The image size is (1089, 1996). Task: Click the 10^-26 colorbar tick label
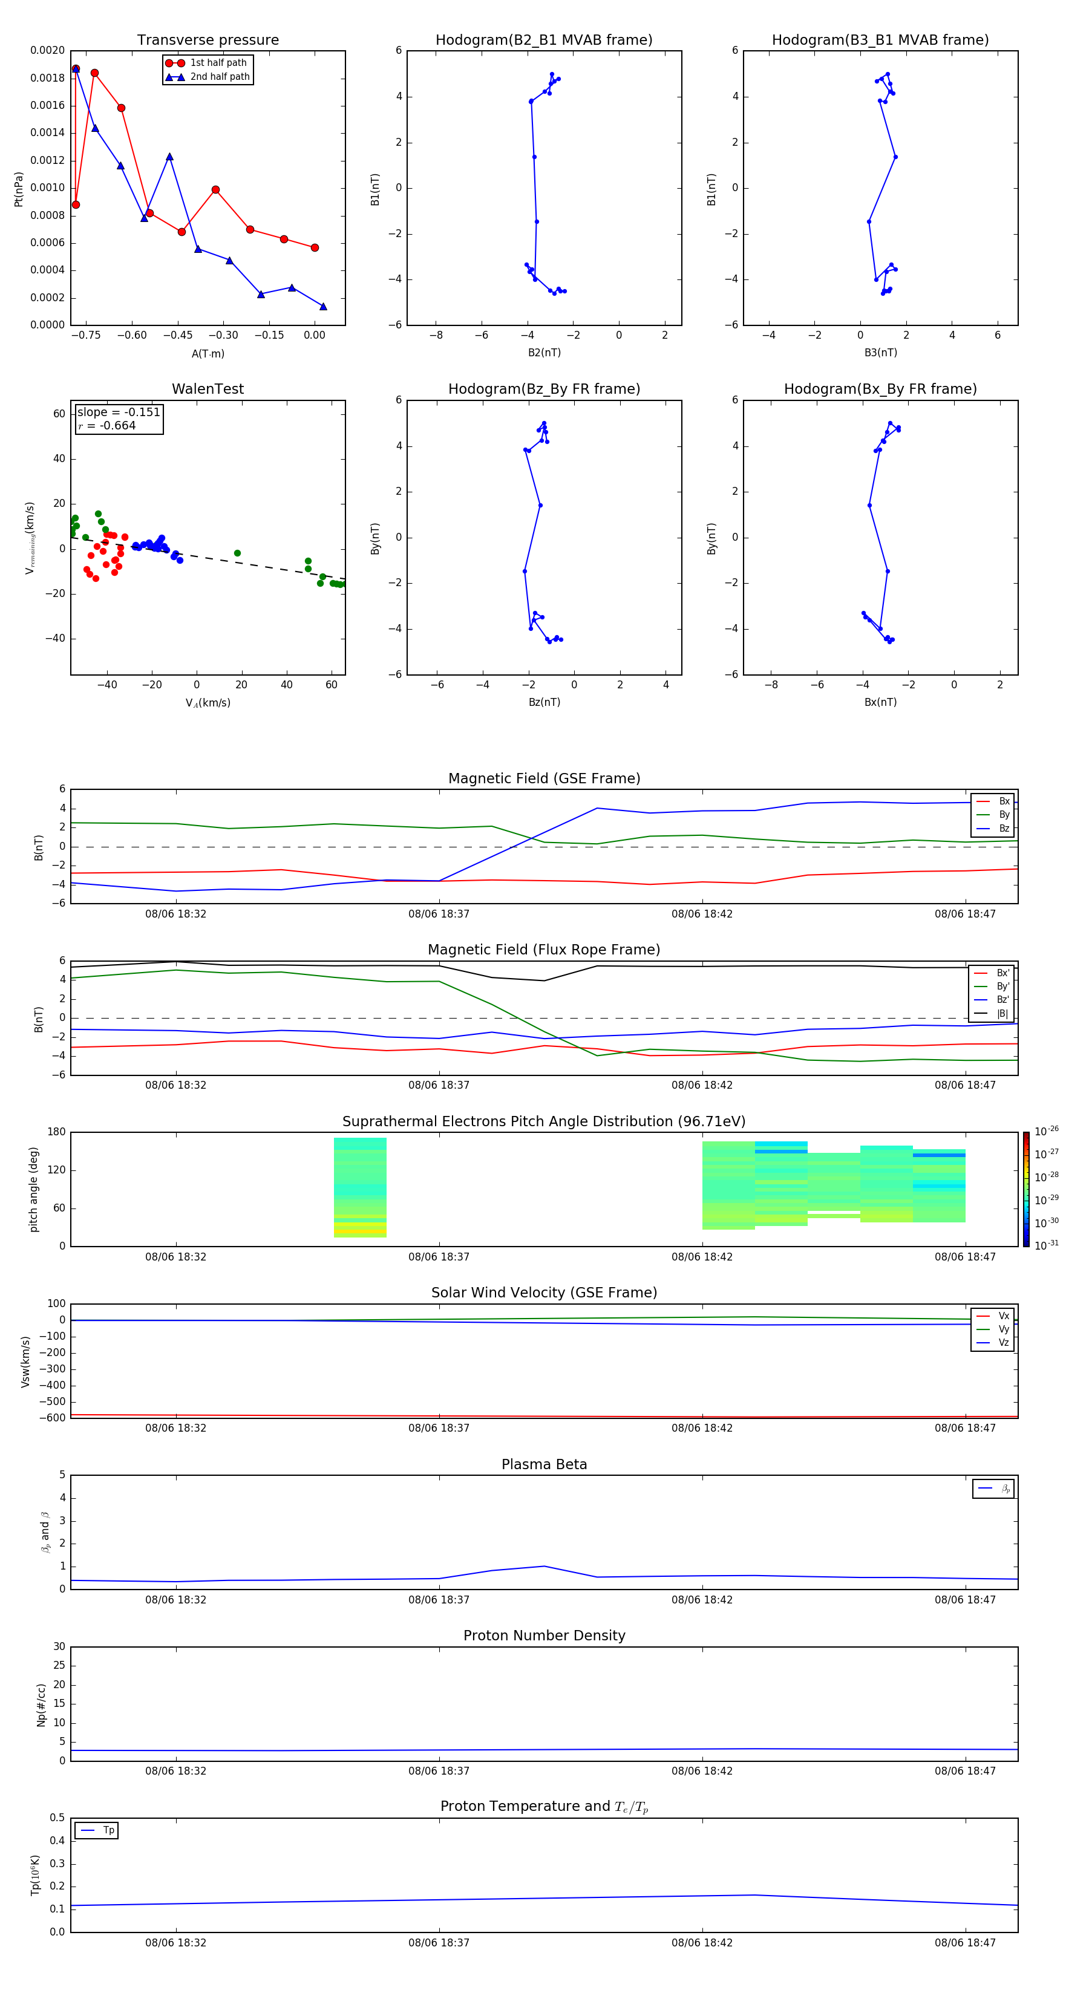(1047, 1131)
